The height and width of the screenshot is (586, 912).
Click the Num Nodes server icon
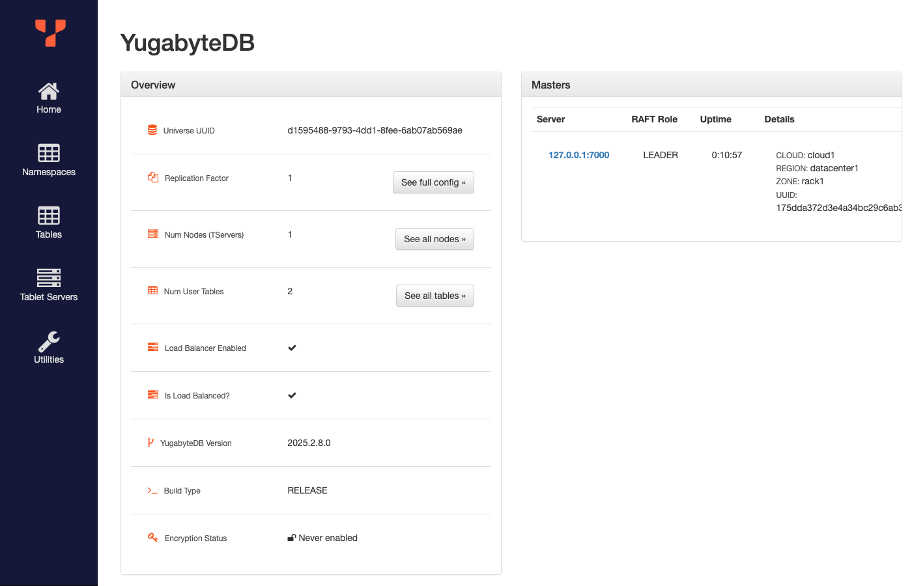(x=153, y=234)
